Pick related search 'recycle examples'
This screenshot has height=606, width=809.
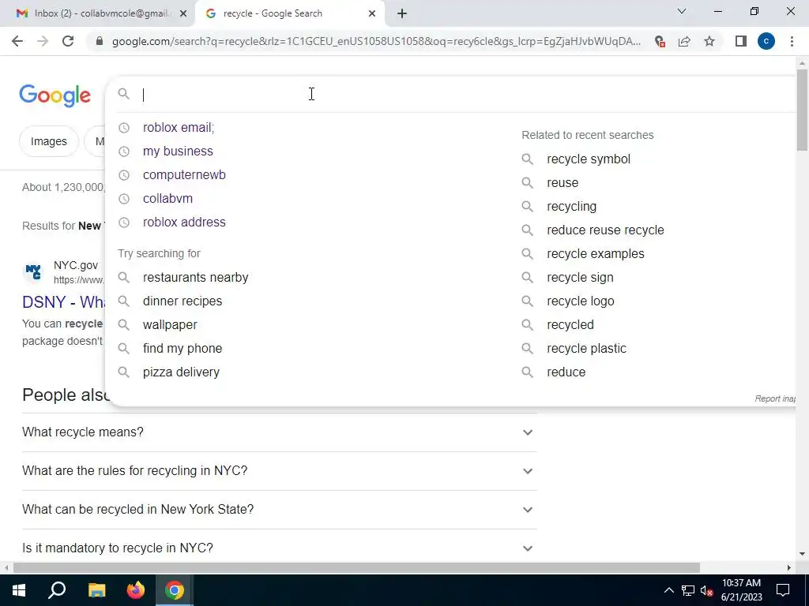pyautogui.click(x=596, y=254)
